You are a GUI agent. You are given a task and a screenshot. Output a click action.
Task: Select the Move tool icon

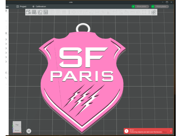point(74,12)
